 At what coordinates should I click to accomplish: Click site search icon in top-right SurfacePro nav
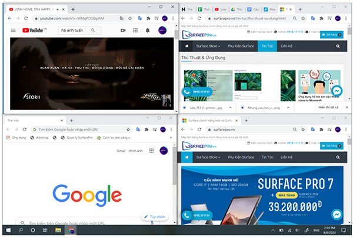tap(338, 46)
